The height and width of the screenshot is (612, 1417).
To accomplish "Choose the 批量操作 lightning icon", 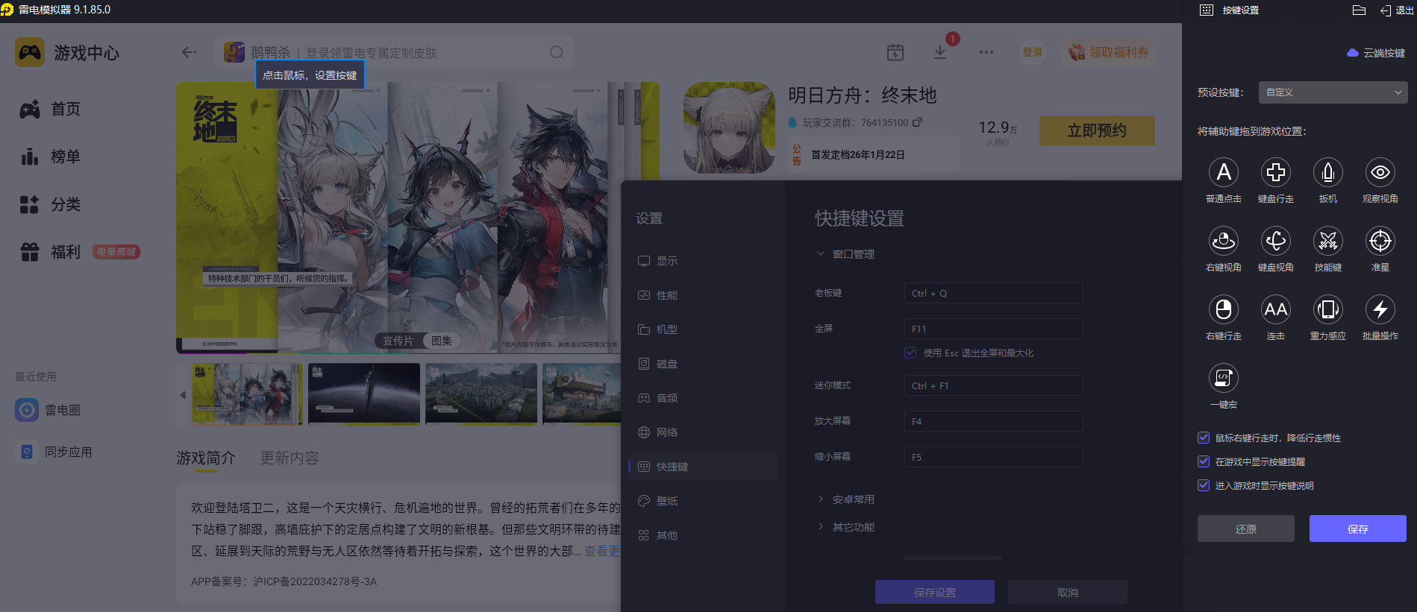I will [1380, 309].
